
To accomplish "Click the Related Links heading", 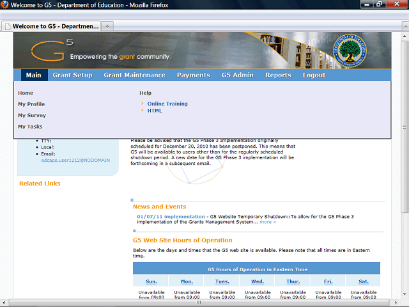I will tap(40, 184).
